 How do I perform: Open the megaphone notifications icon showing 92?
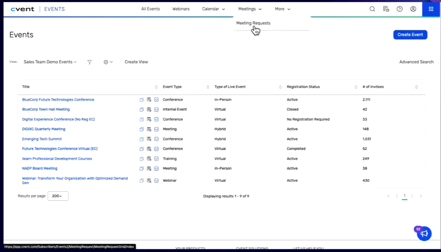(x=424, y=233)
